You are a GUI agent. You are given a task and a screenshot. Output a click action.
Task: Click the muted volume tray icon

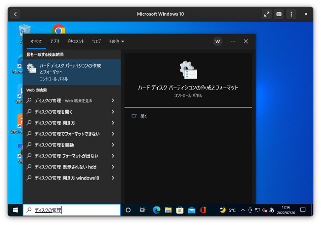[264, 210]
